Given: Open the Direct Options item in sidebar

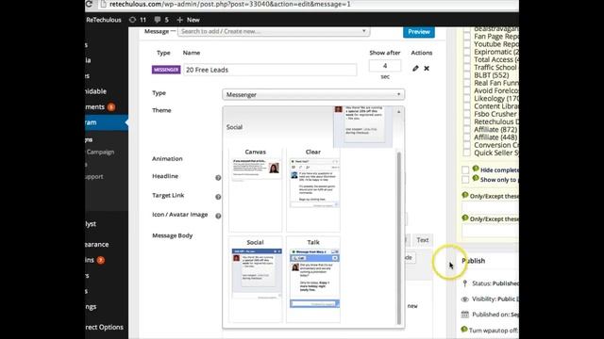Looking at the screenshot, I should (104, 327).
